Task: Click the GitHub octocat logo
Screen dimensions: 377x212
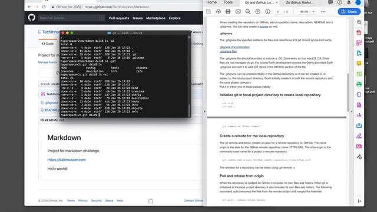Action: 31,18
